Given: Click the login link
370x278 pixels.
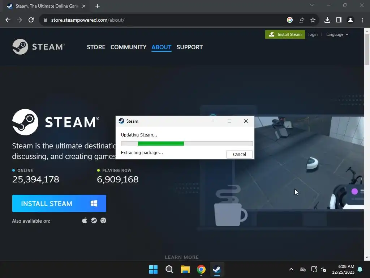Looking at the screenshot, I should point(313,34).
